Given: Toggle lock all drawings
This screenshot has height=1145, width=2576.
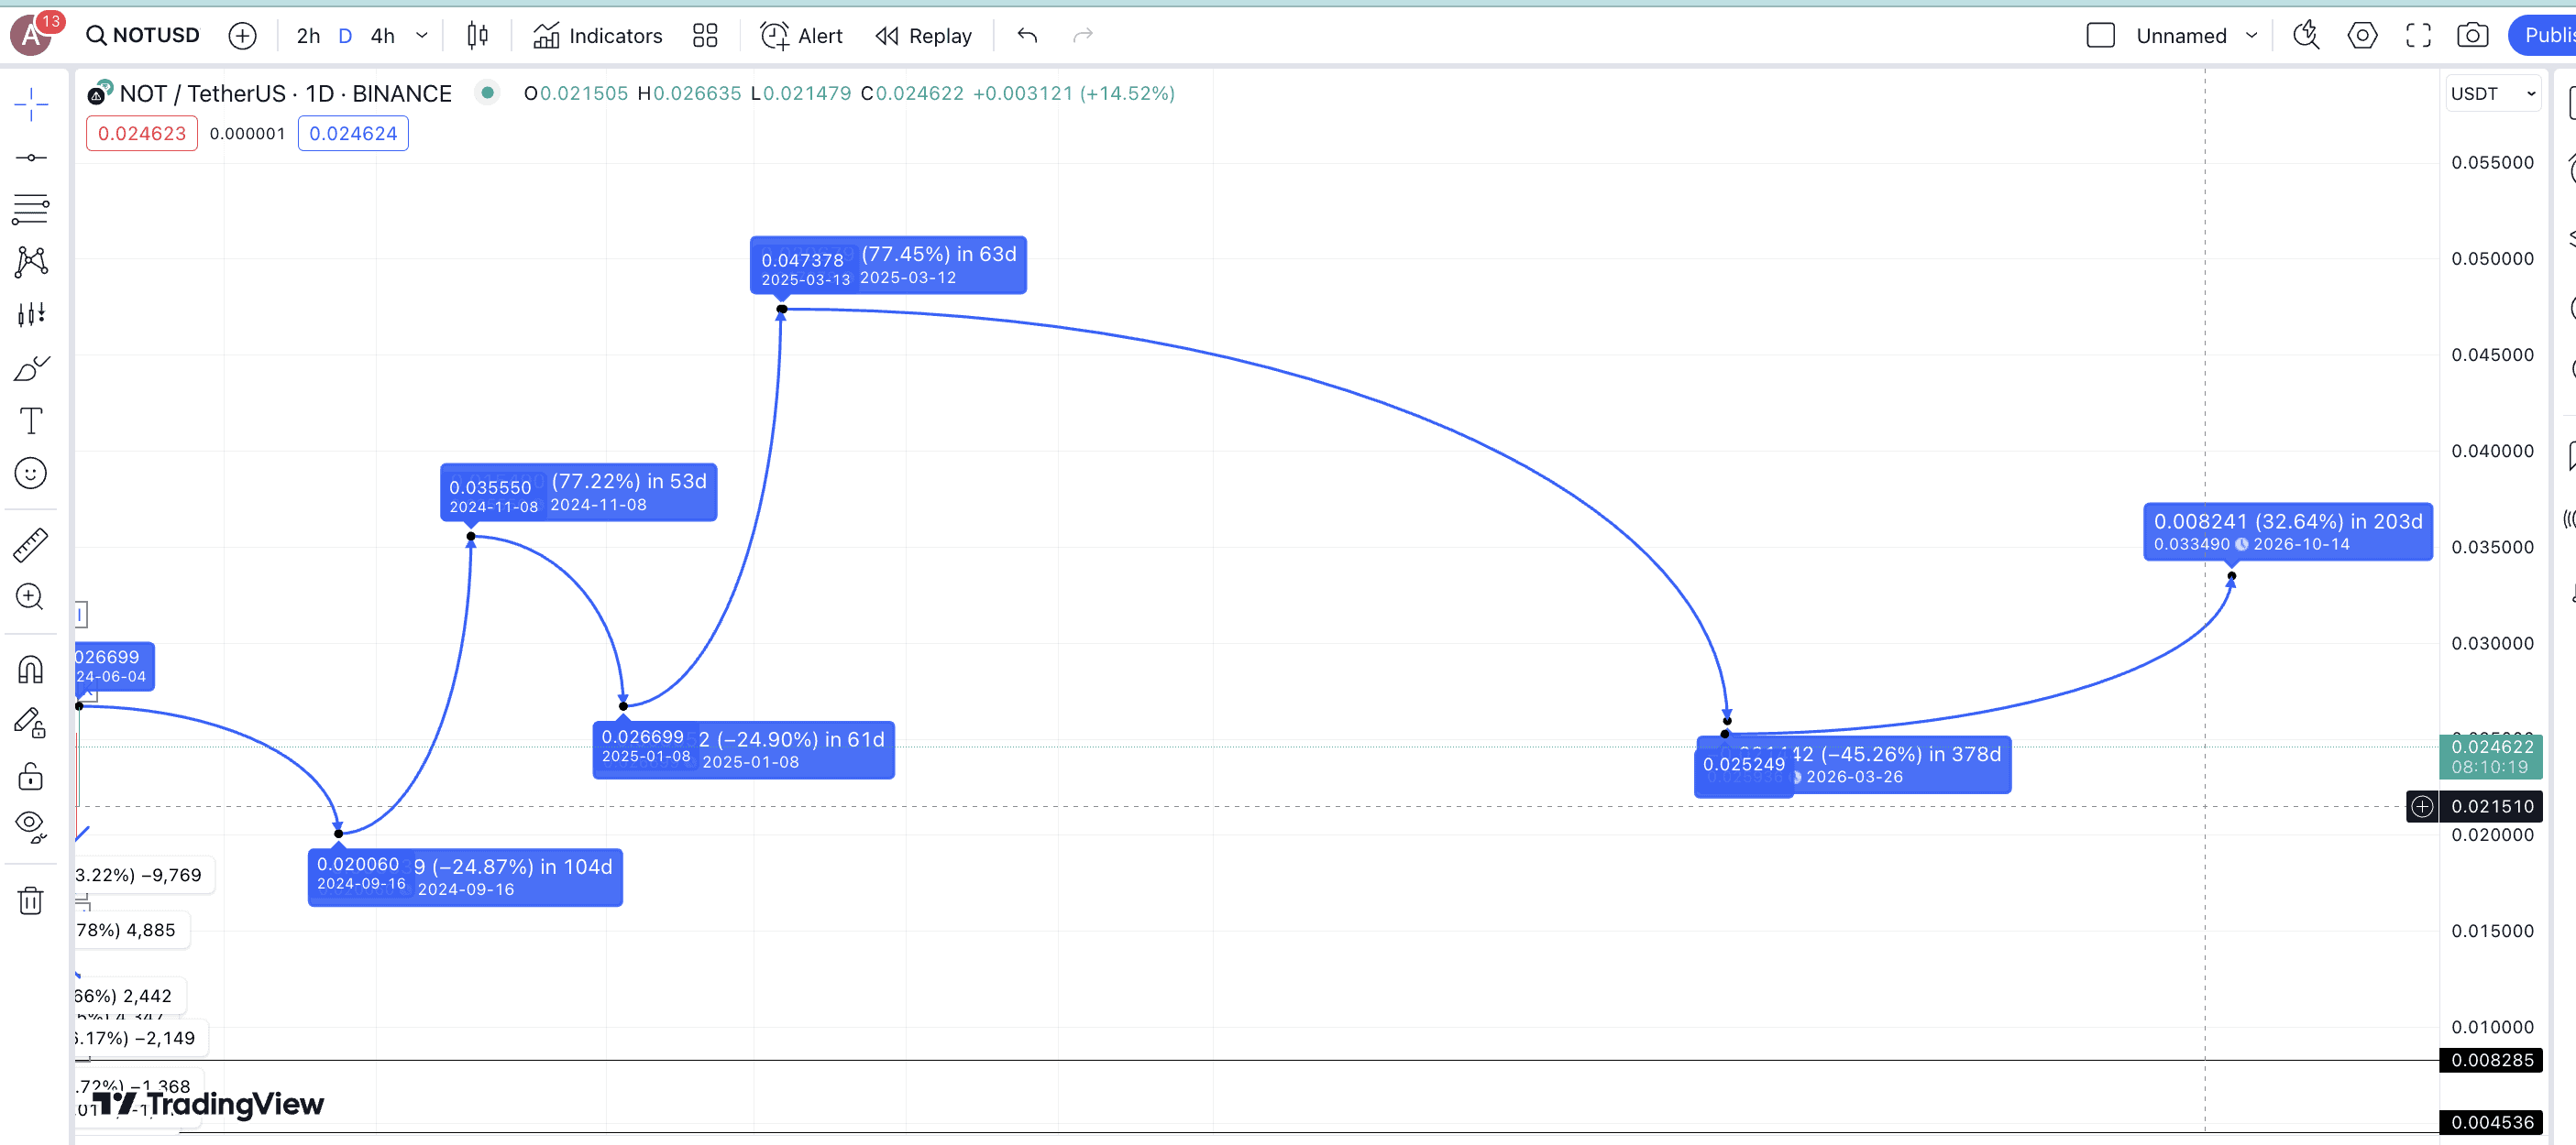Looking at the screenshot, I should tap(31, 775).
